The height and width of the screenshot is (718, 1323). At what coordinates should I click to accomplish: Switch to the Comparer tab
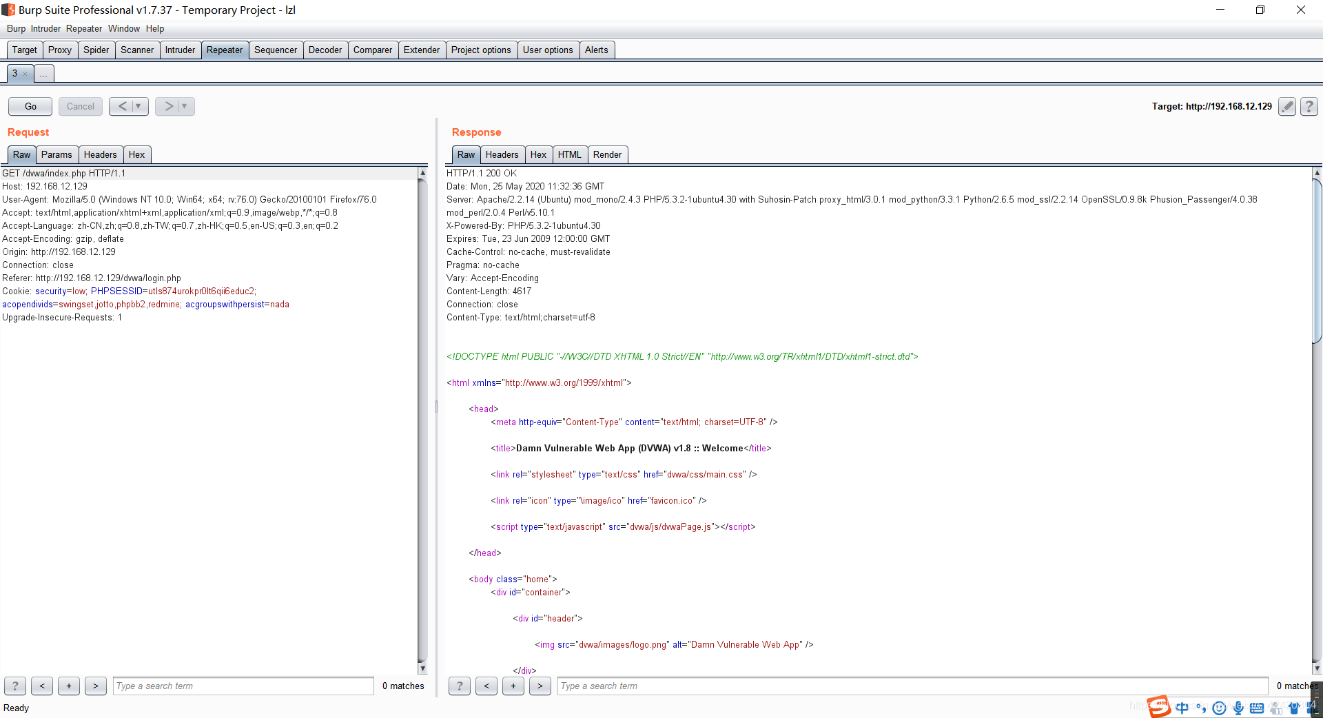pos(373,50)
